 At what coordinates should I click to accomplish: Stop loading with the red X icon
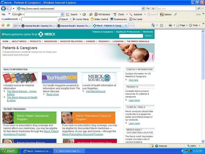point(153,9)
